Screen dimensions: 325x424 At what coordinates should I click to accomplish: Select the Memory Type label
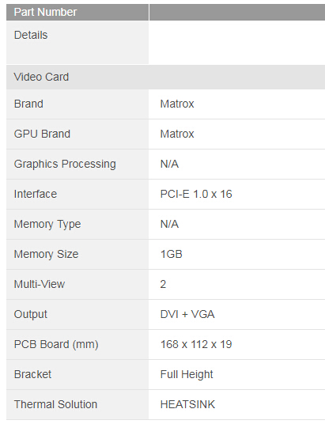(47, 225)
